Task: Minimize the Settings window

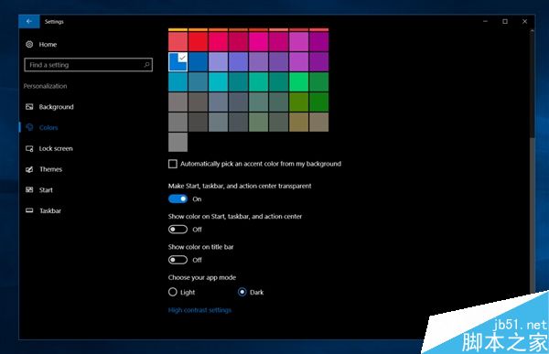Action: point(485,21)
